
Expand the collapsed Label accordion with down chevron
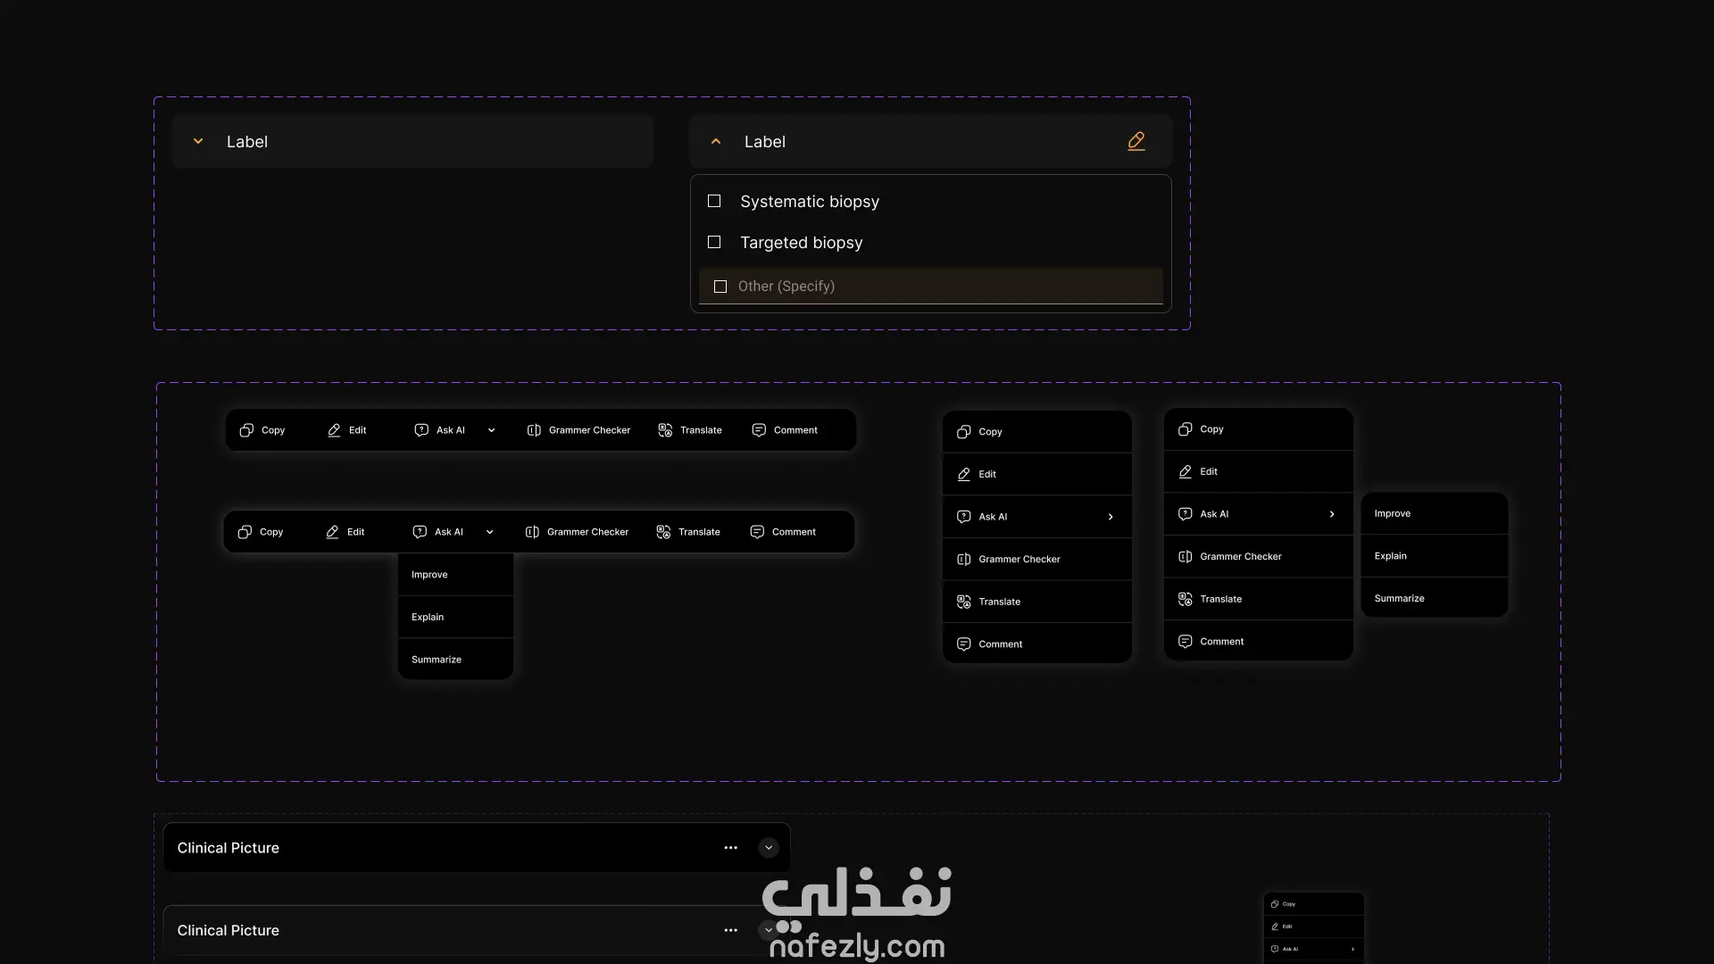click(198, 142)
